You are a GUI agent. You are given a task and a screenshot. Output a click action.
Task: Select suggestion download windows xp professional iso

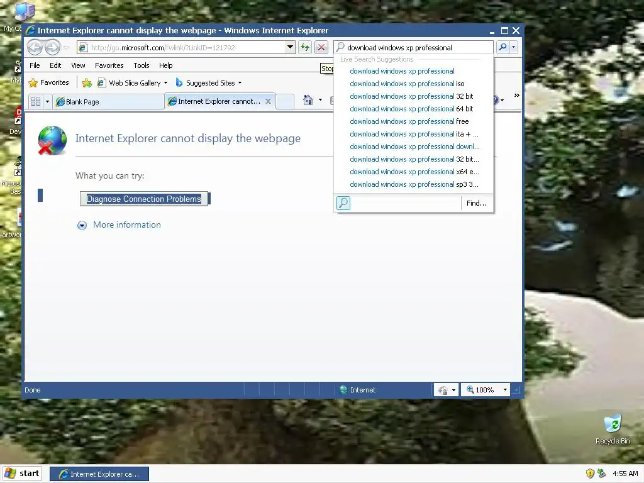[x=407, y=84]
